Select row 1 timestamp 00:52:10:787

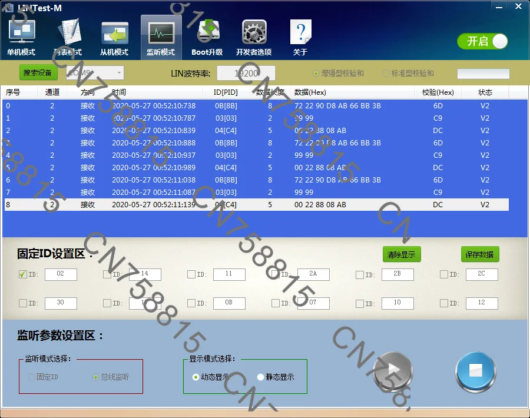click(154, 118)
